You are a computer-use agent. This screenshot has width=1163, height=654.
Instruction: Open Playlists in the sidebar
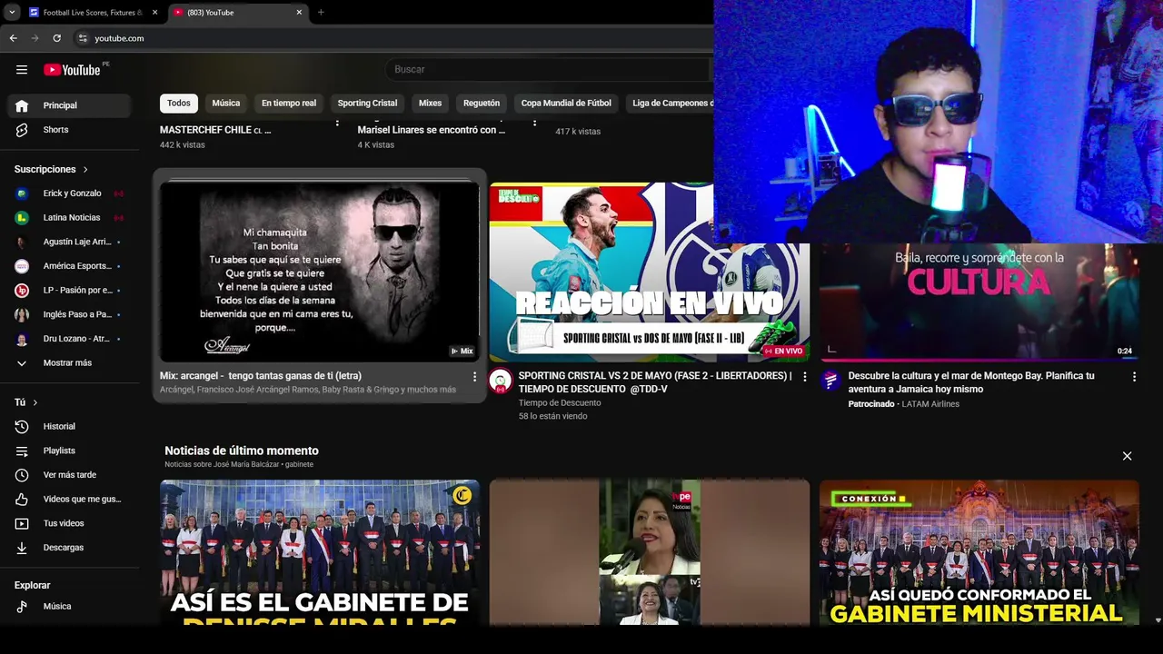(x=70, y=451)
